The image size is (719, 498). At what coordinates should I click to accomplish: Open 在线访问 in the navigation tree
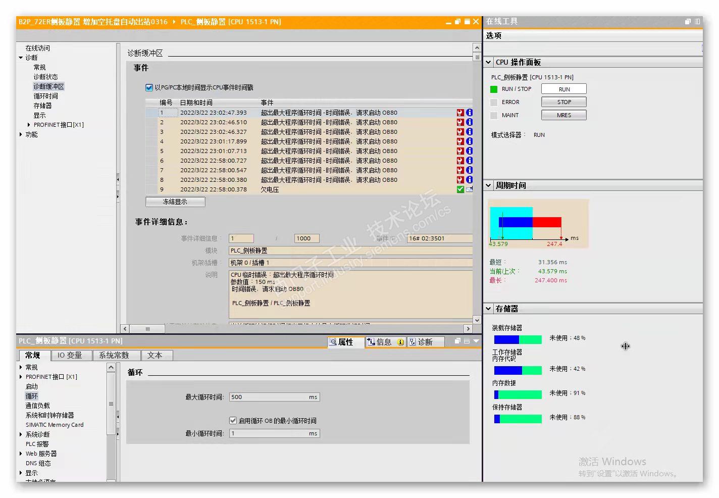click(38, 48)
